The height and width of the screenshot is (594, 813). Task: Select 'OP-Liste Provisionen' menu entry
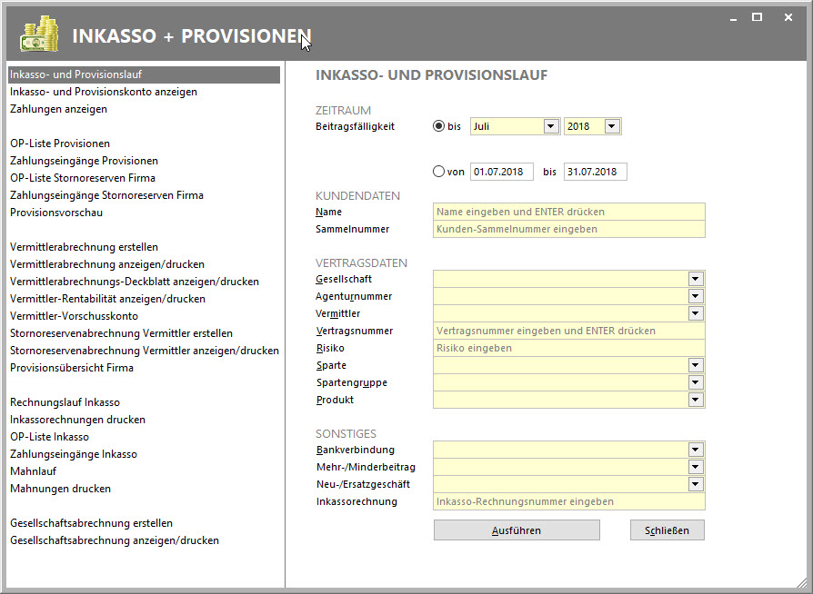click(60, 144)
